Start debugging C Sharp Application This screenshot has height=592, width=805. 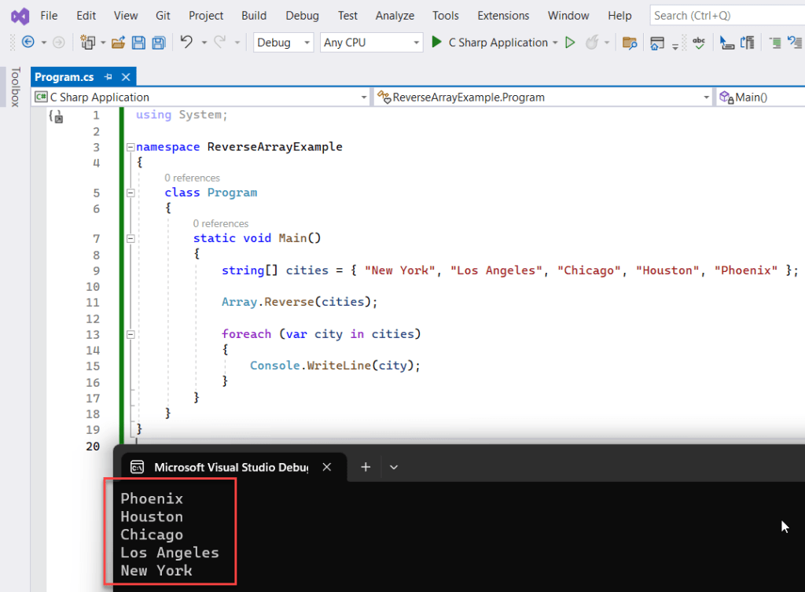[x=436, y=42]
